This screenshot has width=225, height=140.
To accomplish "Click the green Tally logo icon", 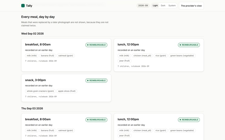I will point(23,6).
